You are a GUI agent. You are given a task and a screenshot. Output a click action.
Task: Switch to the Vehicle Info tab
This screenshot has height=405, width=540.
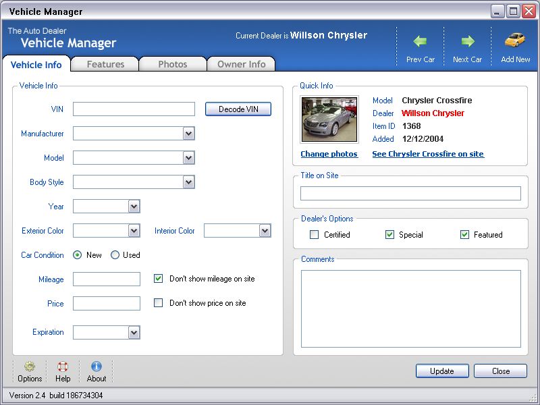[36, 65]
